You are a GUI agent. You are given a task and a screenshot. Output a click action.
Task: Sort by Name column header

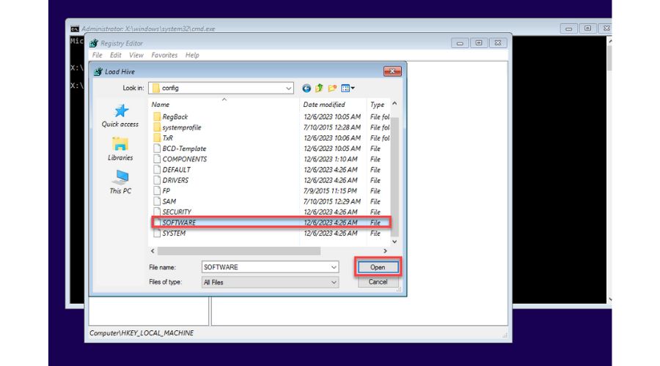[161, 105]
